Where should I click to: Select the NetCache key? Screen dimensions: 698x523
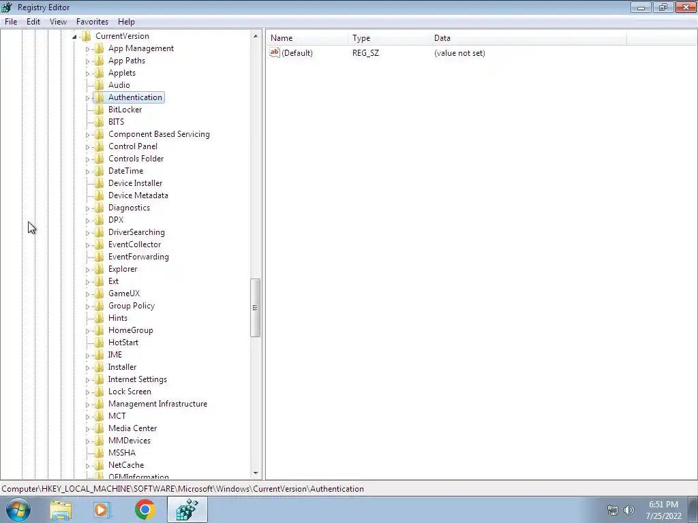pos(126,465)
